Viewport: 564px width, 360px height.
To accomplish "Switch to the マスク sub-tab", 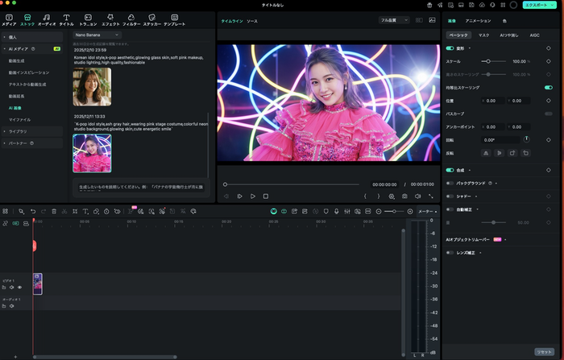I will tap(483, 35).
